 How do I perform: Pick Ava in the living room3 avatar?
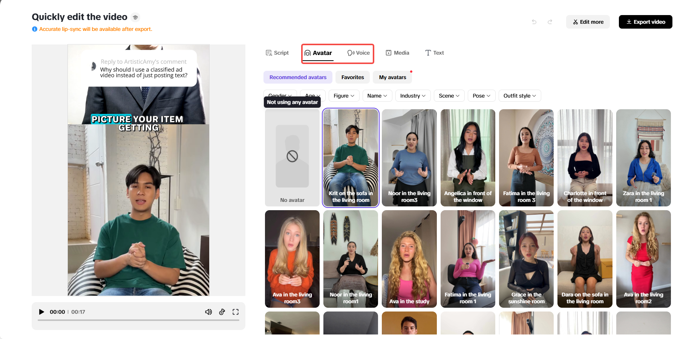tap(292, 259)
